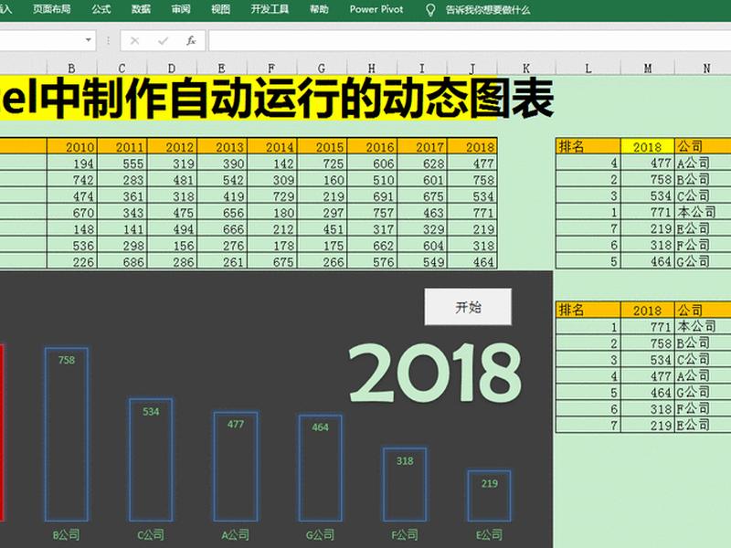Viewport: 731px width, 548px height.
Task: Select cell with value 662
Action: [x=372, y=245]
